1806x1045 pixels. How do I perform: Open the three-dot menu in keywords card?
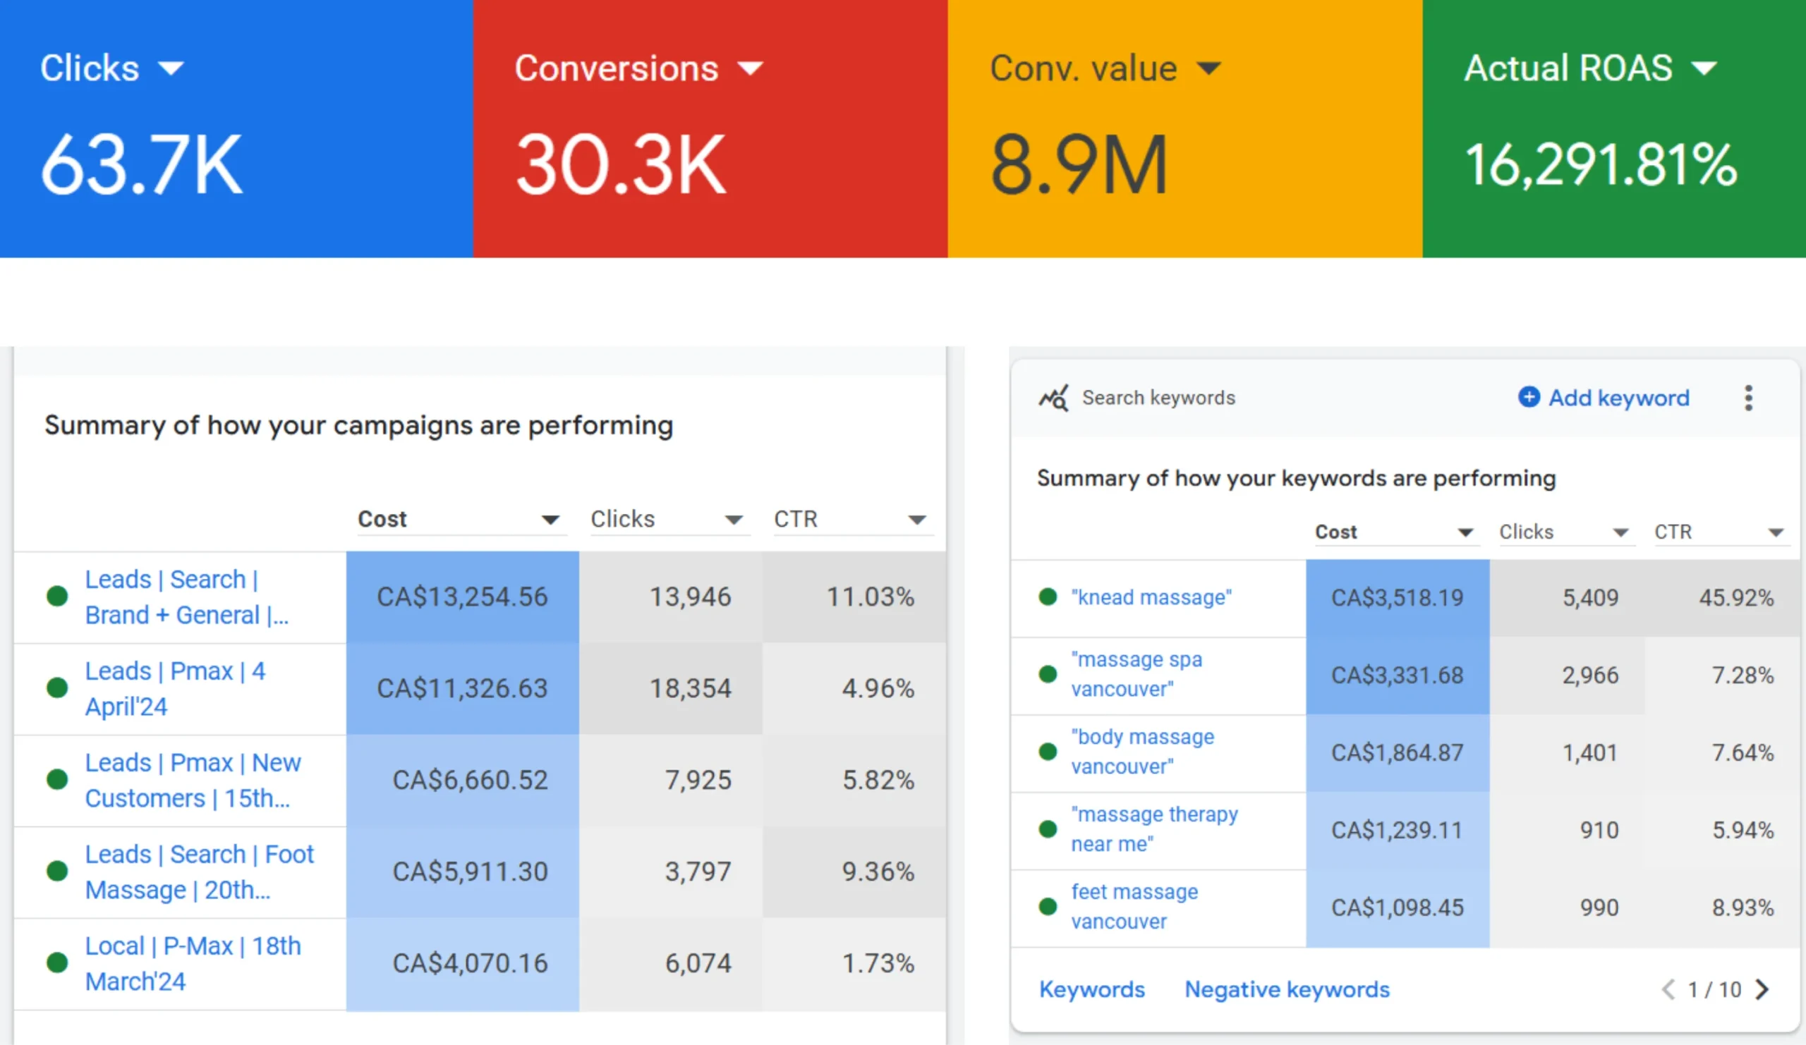click(x=1749, y=398)
